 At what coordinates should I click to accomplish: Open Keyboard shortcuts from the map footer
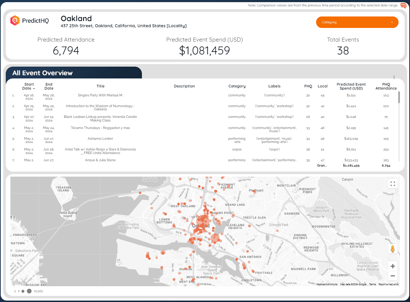pos(326,284)
